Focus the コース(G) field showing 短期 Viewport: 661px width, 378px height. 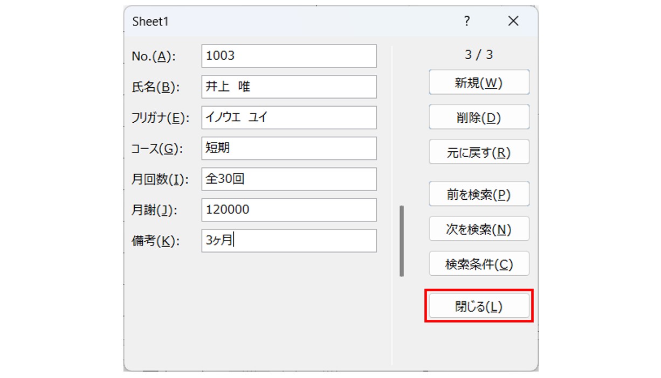click(x=289, y=148)
